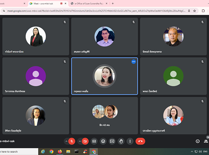Expand the camera video settings arrow
The width and height of the screenshot is (209, 155).
(80, 141)
